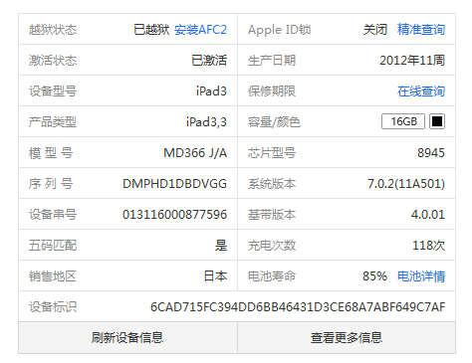Click the black color swatch

437,121
